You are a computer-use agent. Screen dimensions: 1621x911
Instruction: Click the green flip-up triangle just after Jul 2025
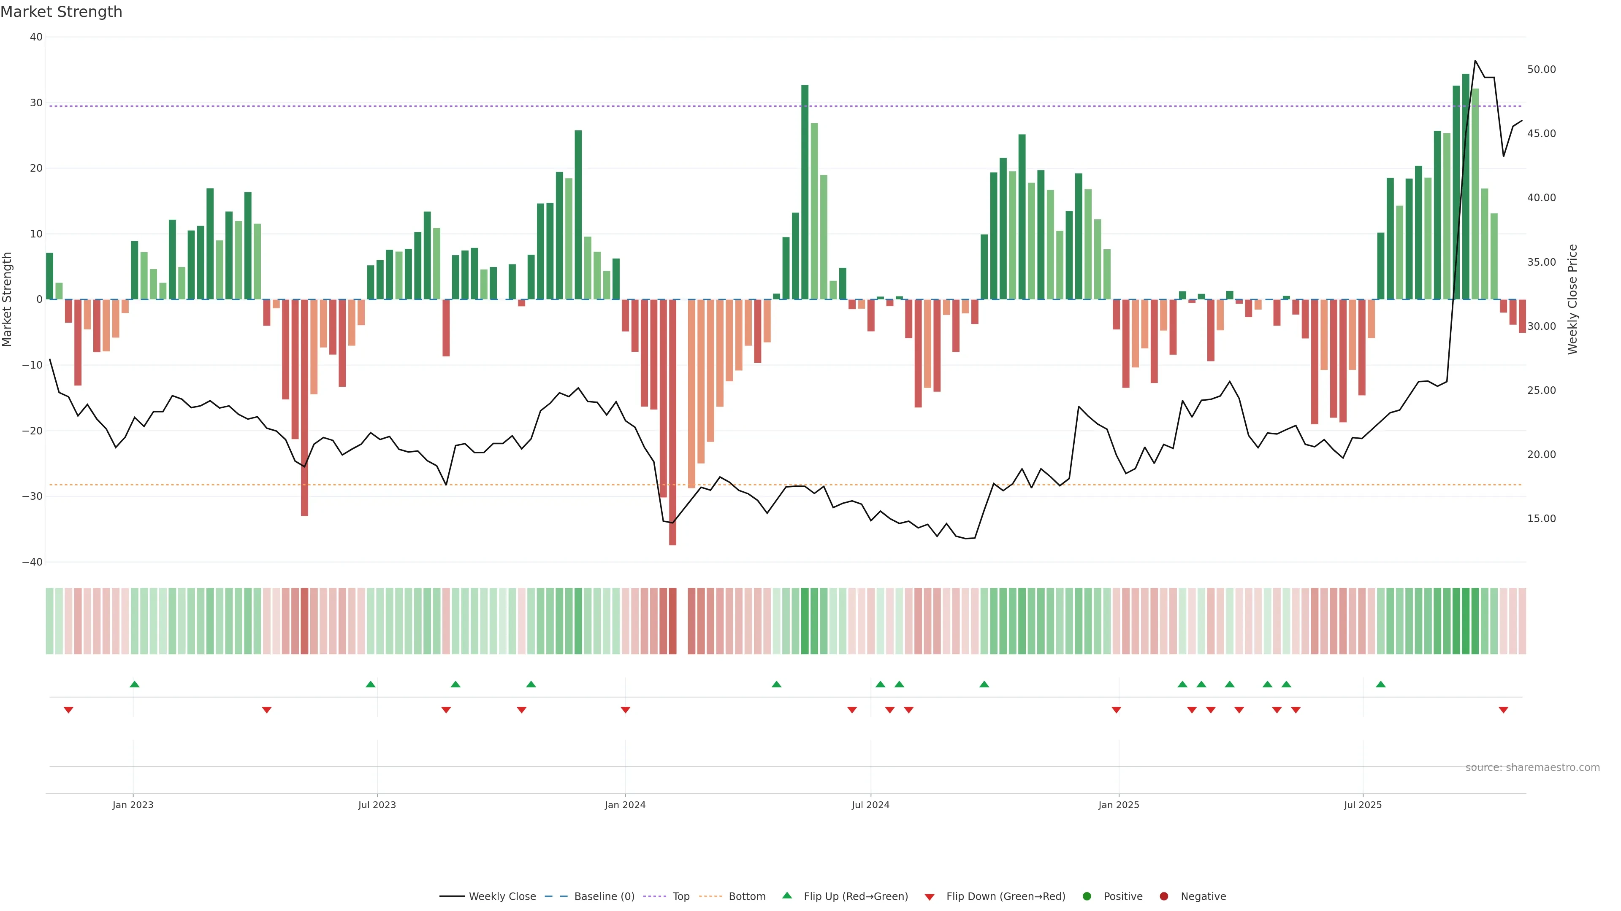coord(1381,684)
